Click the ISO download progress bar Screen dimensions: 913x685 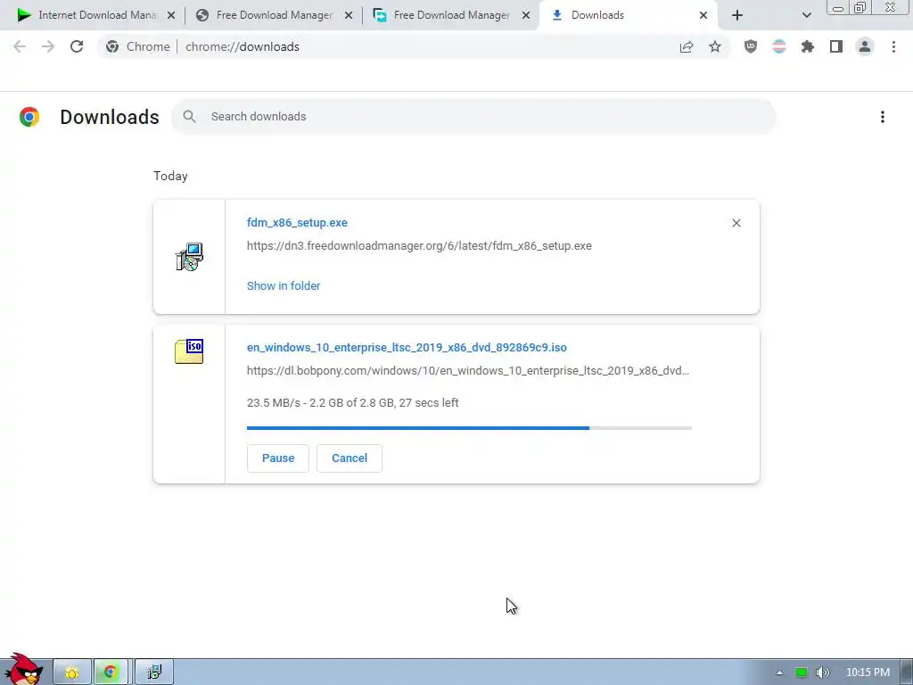[469, 428]
